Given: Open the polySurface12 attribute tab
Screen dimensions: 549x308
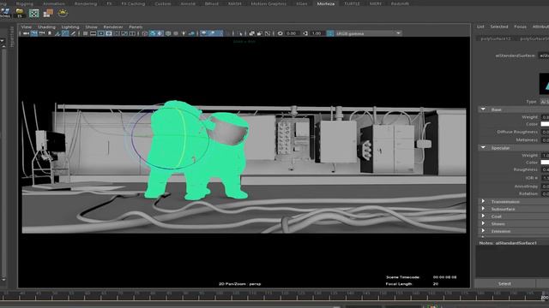Looking at the screenshot, I should [496, 38].
